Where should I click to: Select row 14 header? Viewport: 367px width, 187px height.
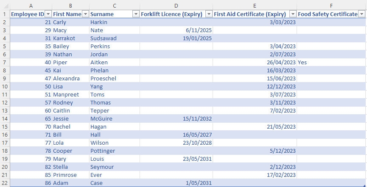4,118
